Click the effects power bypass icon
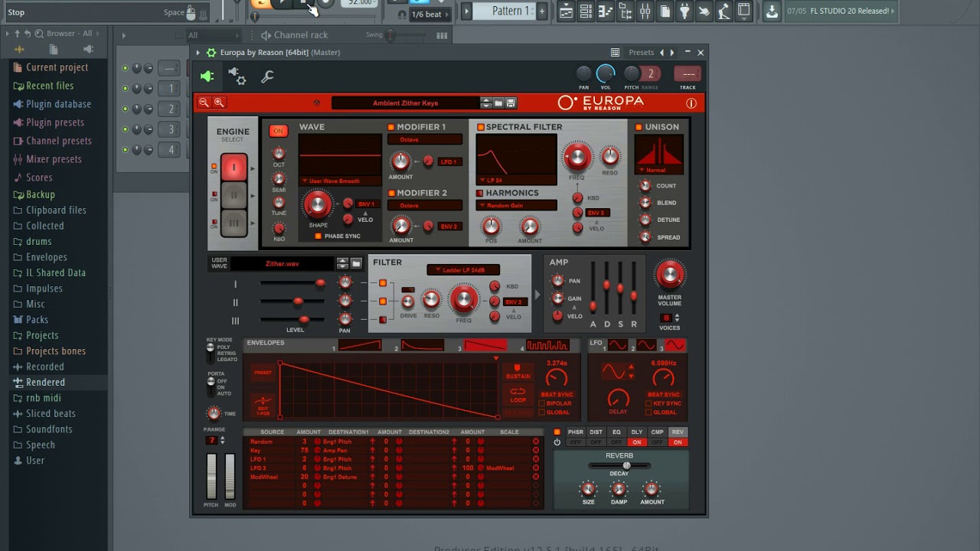The height and width of the screenshot is (551, 980). coord(557,442)
